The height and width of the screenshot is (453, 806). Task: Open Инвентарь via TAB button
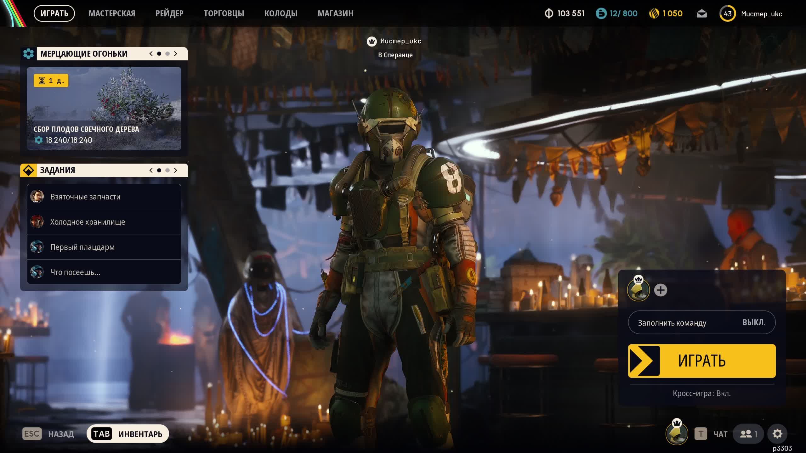pos(128,434)
